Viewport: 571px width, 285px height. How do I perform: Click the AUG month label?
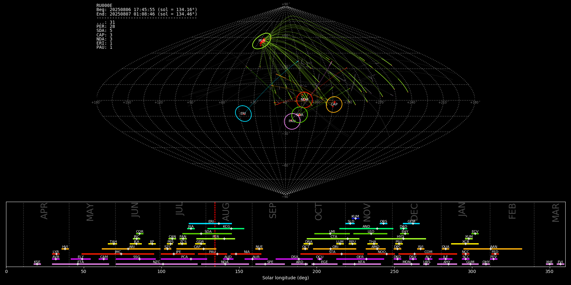click(x=226, y=212)
